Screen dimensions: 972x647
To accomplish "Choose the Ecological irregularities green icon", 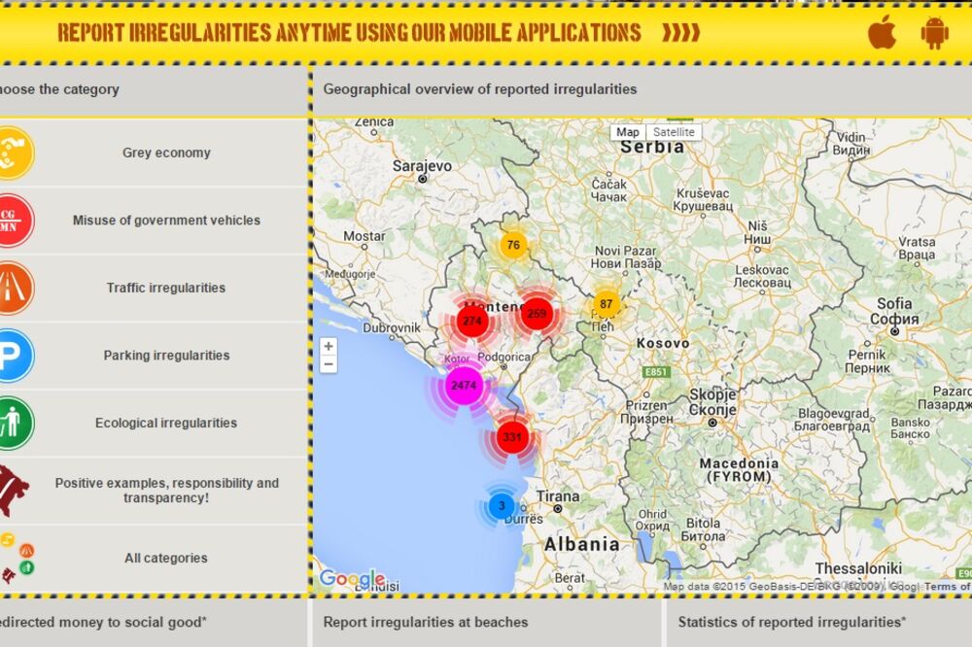I will (x=14, y=424).
